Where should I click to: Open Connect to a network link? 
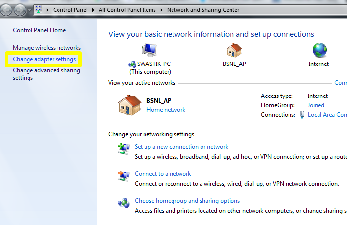pos(163,174)
